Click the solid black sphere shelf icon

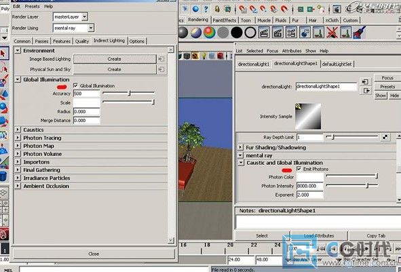[x=237, y=33]
